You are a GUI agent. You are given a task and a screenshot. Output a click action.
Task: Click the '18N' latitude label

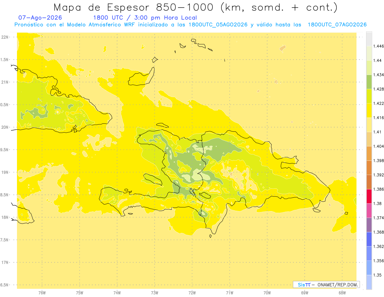tap(5, 218)
